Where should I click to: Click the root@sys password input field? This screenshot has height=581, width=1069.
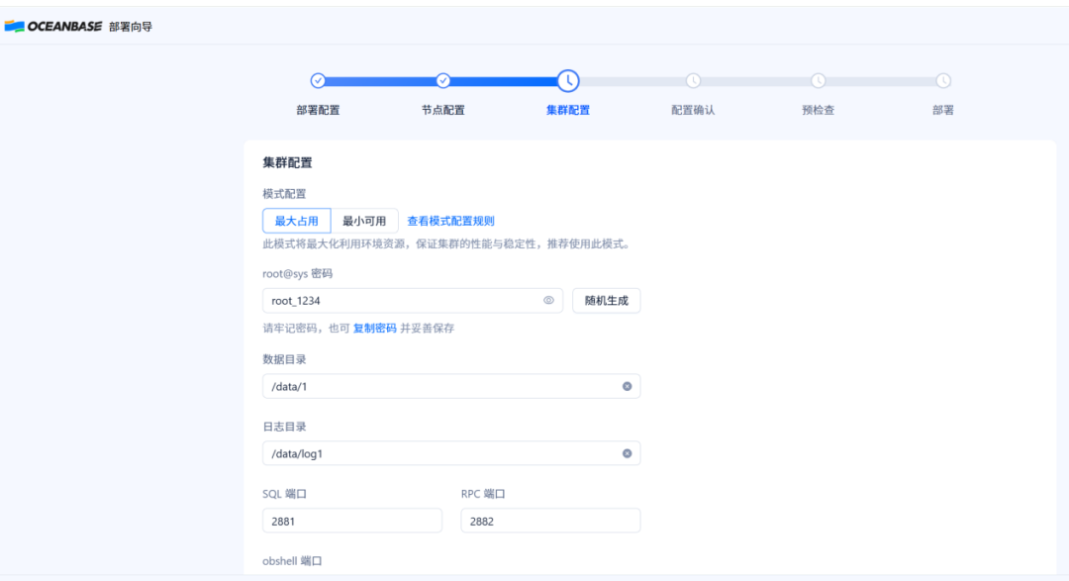tap(396, 300)
